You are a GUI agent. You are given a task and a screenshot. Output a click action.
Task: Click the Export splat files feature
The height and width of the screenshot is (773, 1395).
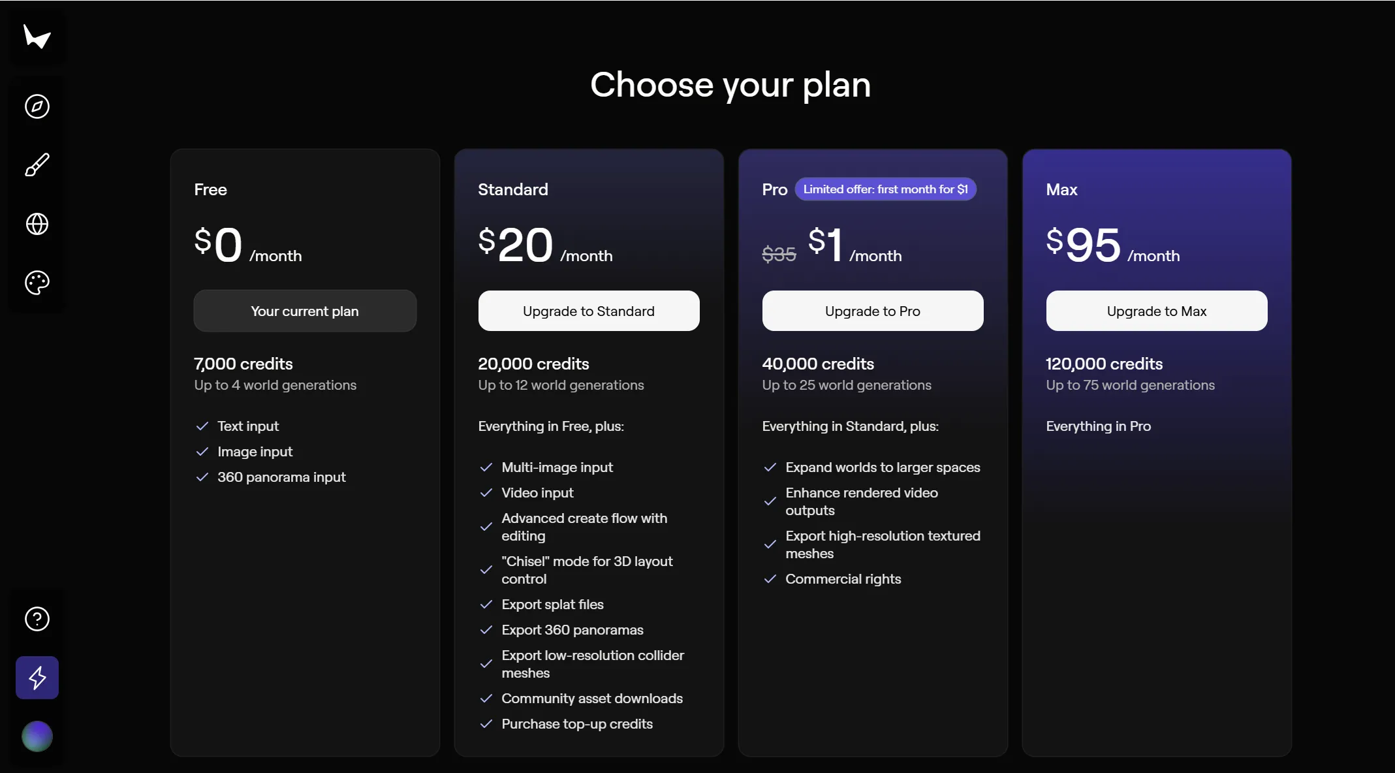coord(552,605)
